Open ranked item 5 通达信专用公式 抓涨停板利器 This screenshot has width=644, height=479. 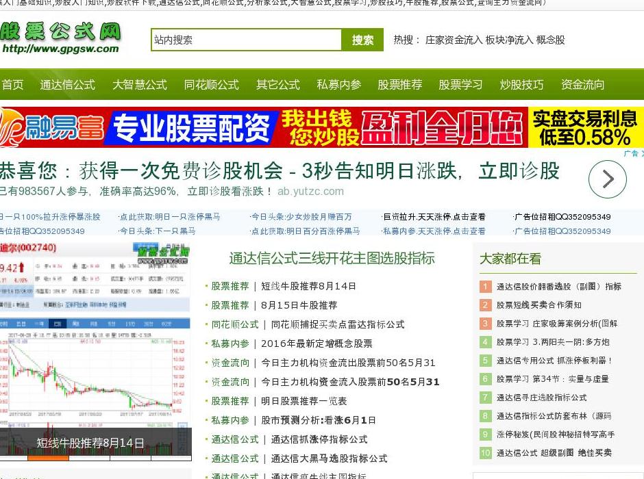(x=554, y=361)
